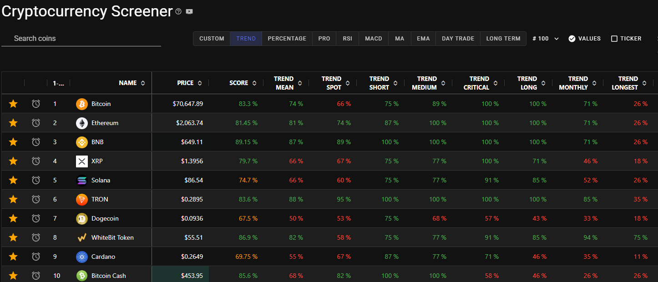Enable the TICKER checkbox

(614, 39)
